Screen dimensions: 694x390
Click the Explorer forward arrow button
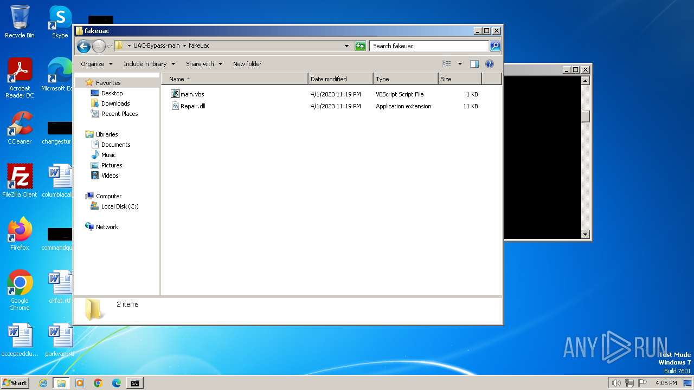tap(99, 46)
